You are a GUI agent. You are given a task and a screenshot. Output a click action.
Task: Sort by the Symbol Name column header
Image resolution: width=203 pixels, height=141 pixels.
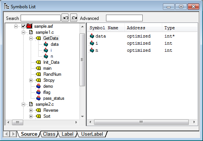click(106, 28)
